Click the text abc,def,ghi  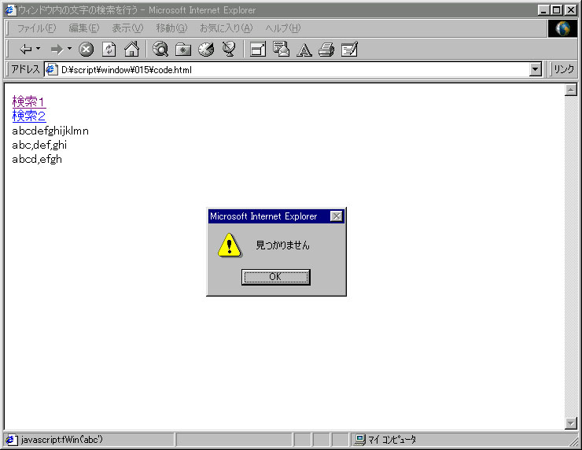pyautogui.click(x=39, y=145)
